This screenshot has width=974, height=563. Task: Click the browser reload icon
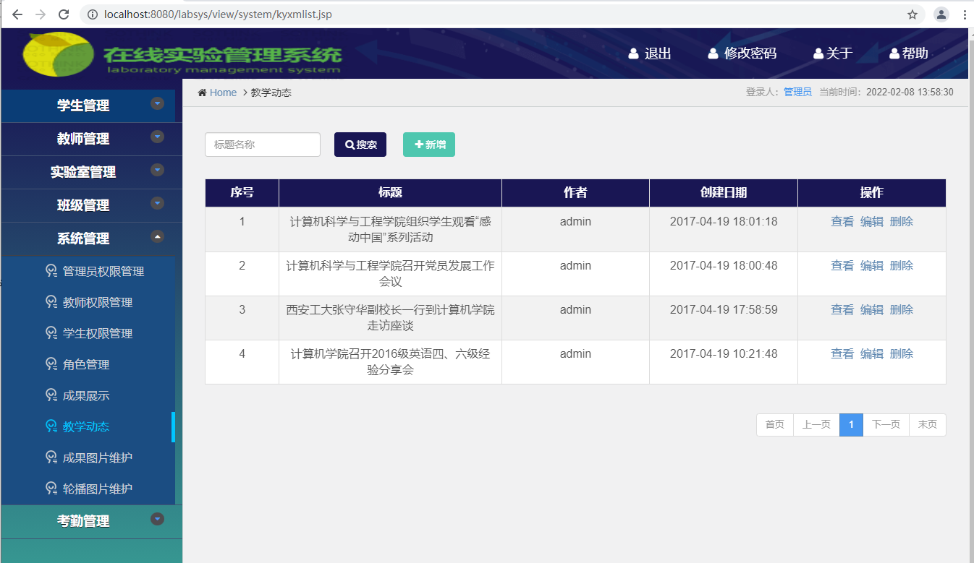(x=64, y=14)
